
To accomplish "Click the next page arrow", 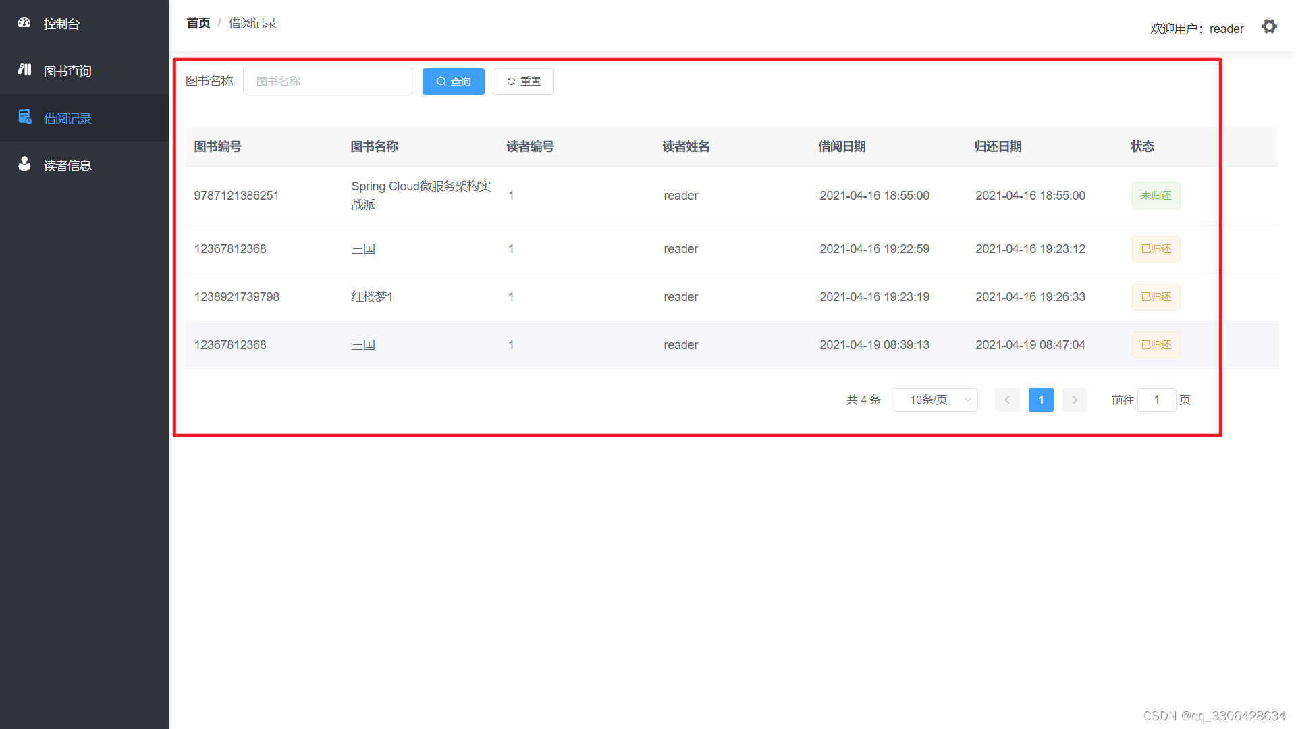I will (x=1075, y=400).
